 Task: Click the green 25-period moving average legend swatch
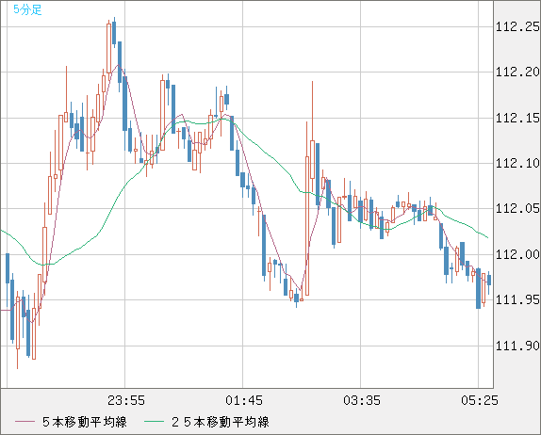tap(154, 422)
